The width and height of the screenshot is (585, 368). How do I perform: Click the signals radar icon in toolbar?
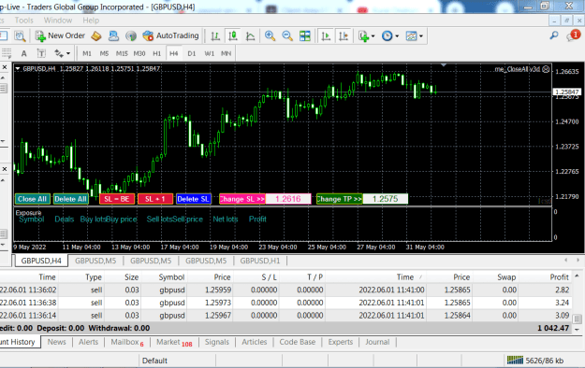click(131, 35)
